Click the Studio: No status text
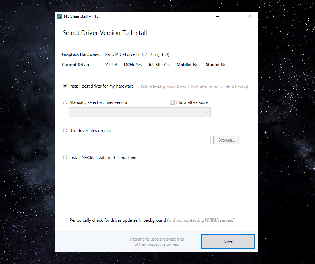The image size is (315, 264). tap(216, 65)
